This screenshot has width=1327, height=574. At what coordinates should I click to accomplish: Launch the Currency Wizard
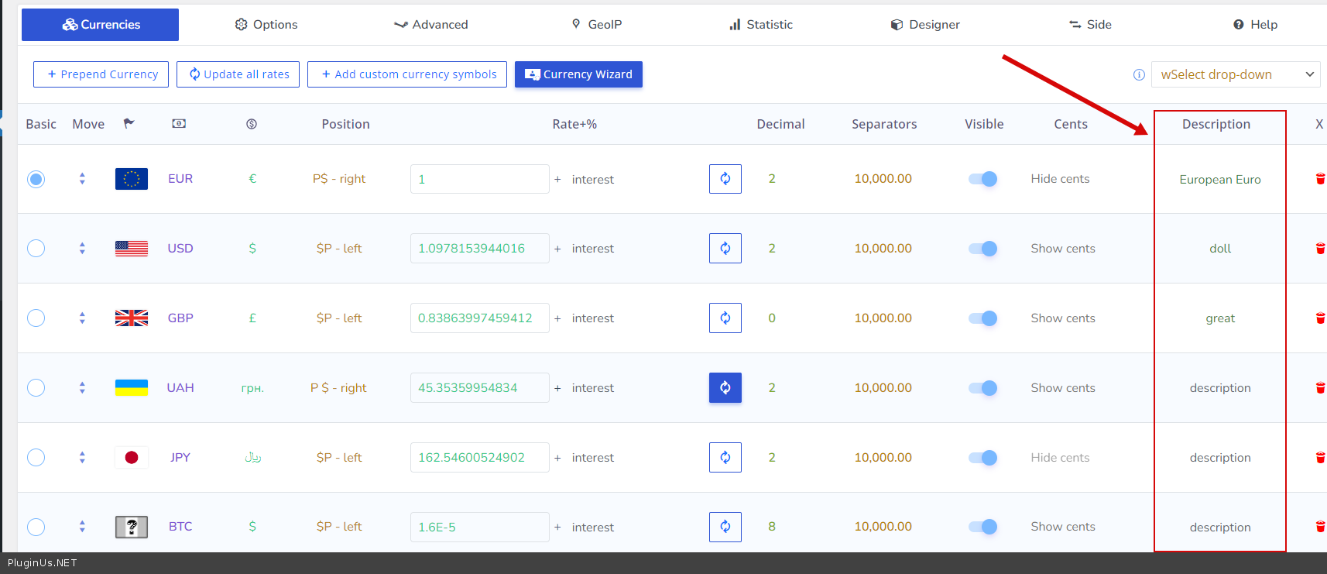pyautogui.click(x=578, y=74)
